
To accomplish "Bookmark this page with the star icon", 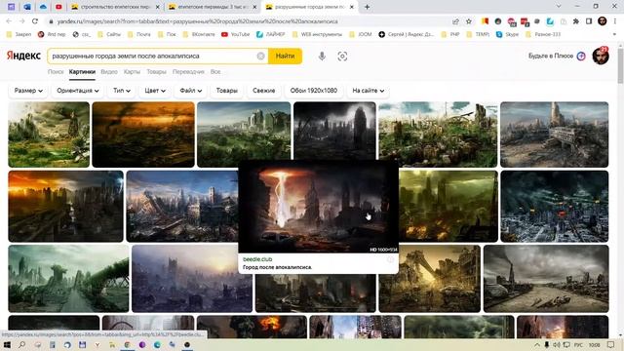I will tap(469, 21).
